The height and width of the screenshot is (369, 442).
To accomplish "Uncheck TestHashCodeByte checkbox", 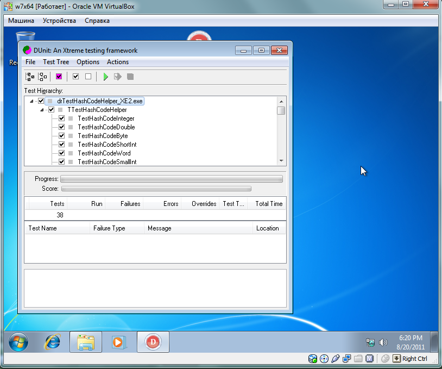I will pyautogui.click(x=62, y=136).
